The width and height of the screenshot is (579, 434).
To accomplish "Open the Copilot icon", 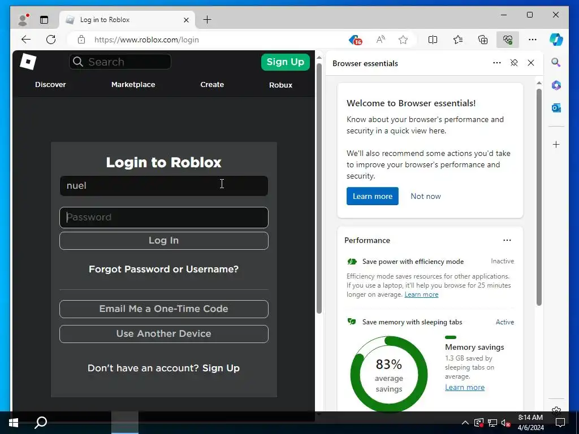I will (556, 40).
